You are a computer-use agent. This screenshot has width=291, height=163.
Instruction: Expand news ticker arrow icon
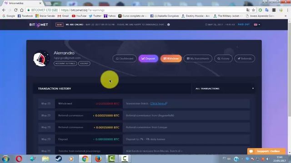coord(169,24)
